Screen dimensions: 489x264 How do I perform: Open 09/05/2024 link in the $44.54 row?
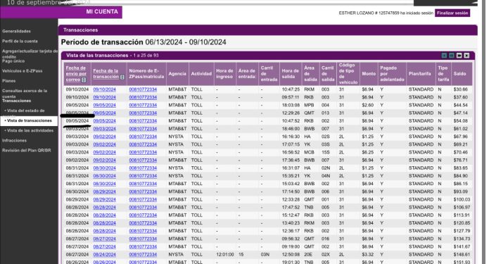[104, 105]
